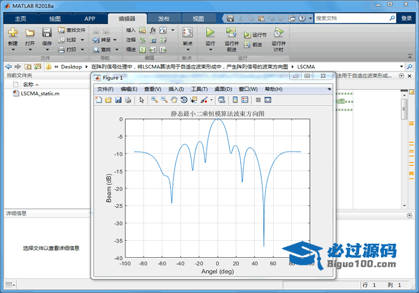The width and height of the screenshot is (419, 293).
Task: Click the New Figure icon in Figure 1 toolbar
Action: point(99,100)
